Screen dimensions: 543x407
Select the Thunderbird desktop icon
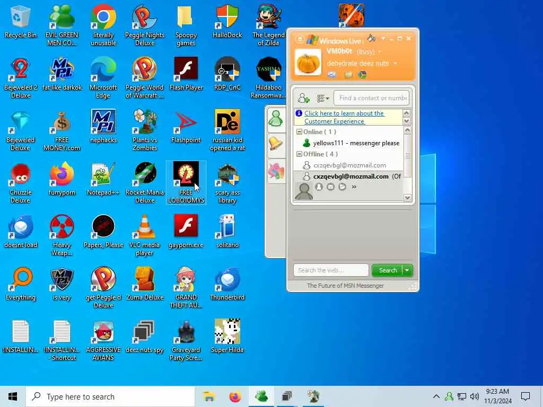(x=227, y=284)
